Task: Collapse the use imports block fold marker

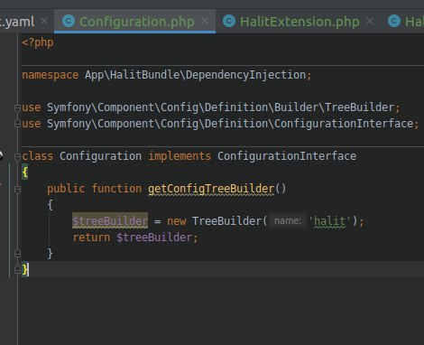Action: click(x=17, y=107)
